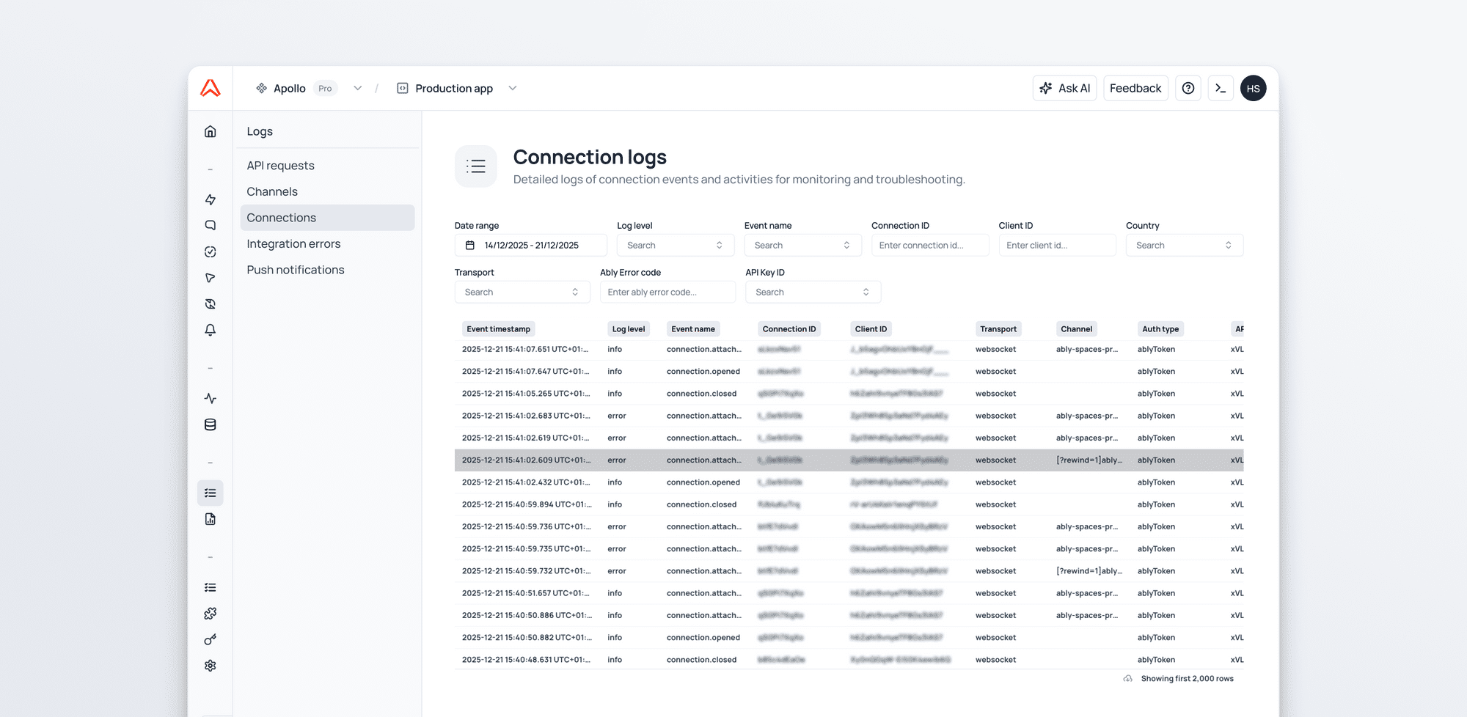Click the integrations puzzle piece icon
The image size is (1467, 717).
coord(211,614)
